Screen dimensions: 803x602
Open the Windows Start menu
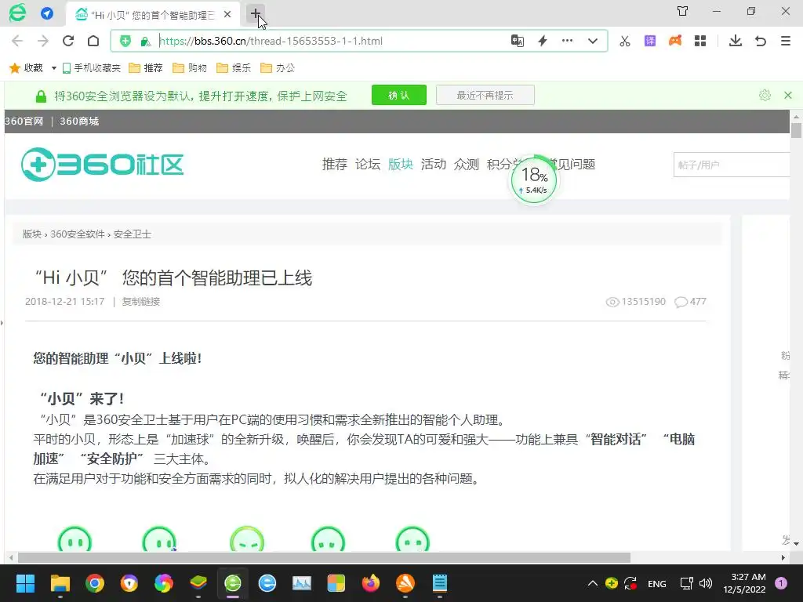(x=25, y=583)
